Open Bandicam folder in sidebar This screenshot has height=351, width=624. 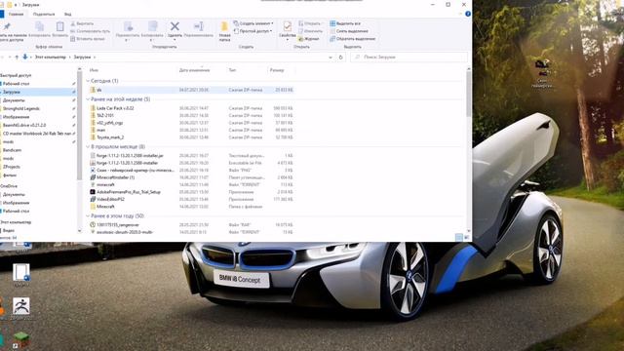[x=12, y=150]
